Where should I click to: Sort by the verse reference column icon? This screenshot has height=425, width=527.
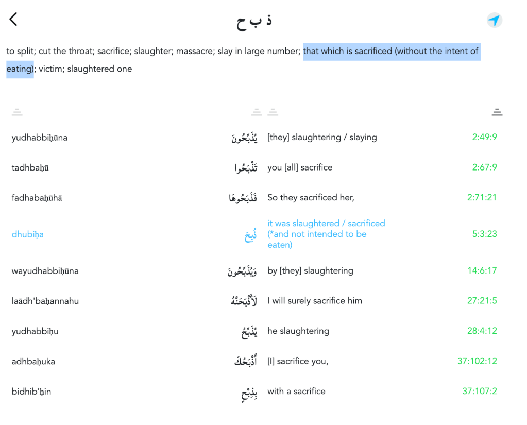tap(497, 112)
